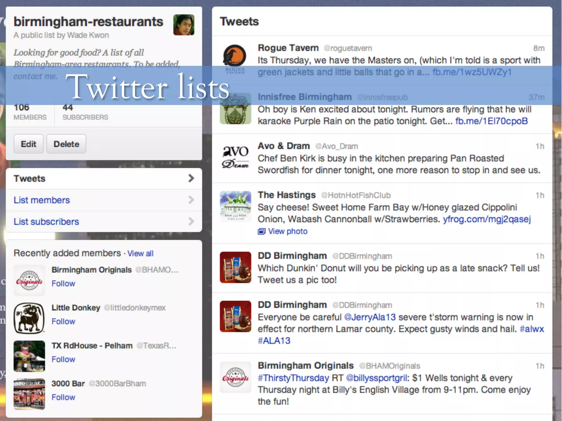Open the List members menu item
This screenshot has height=421, width=562.
(x=104, y=200)
